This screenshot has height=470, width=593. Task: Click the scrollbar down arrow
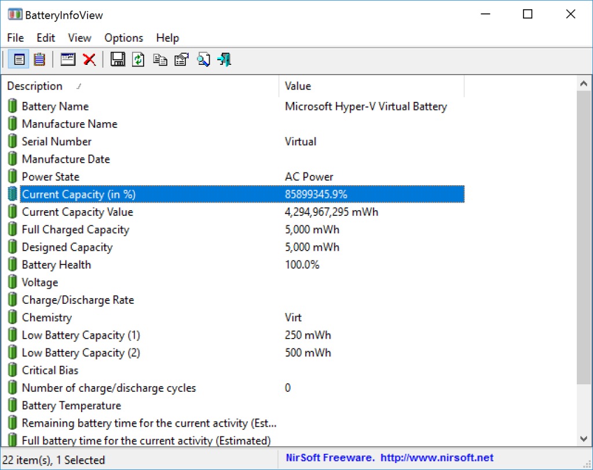[584, 438]
